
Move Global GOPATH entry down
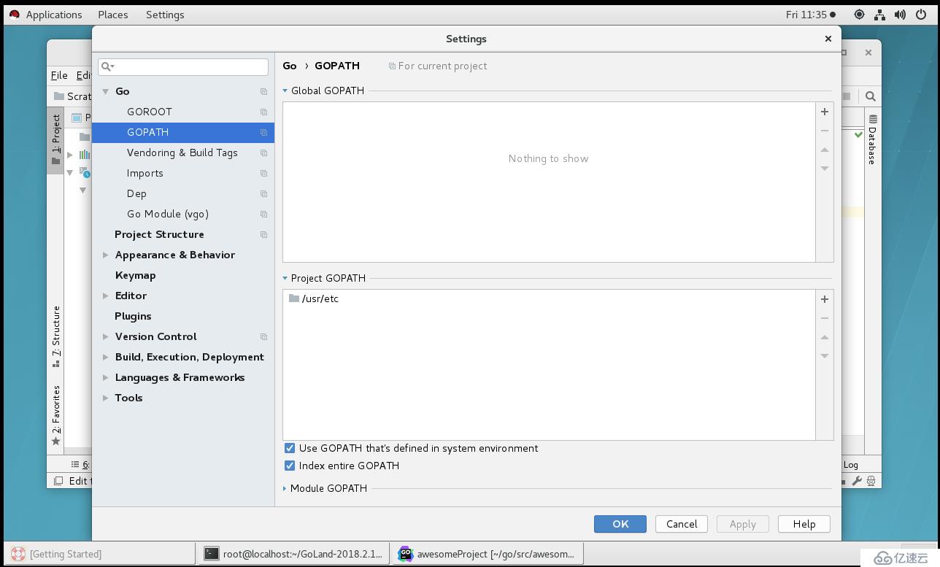click(x=824, y=169)
